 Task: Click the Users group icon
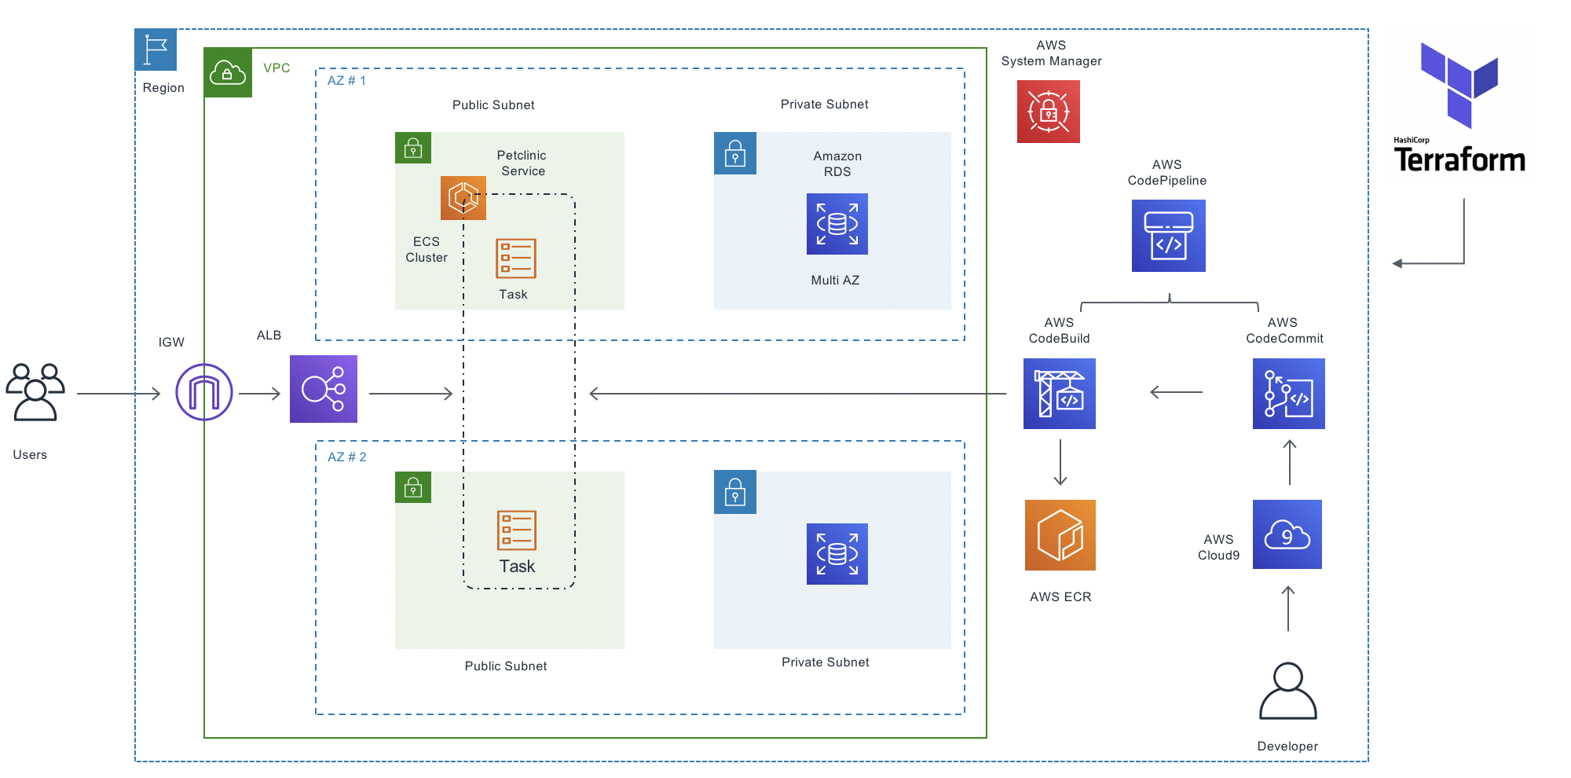[x=35, y=392]
